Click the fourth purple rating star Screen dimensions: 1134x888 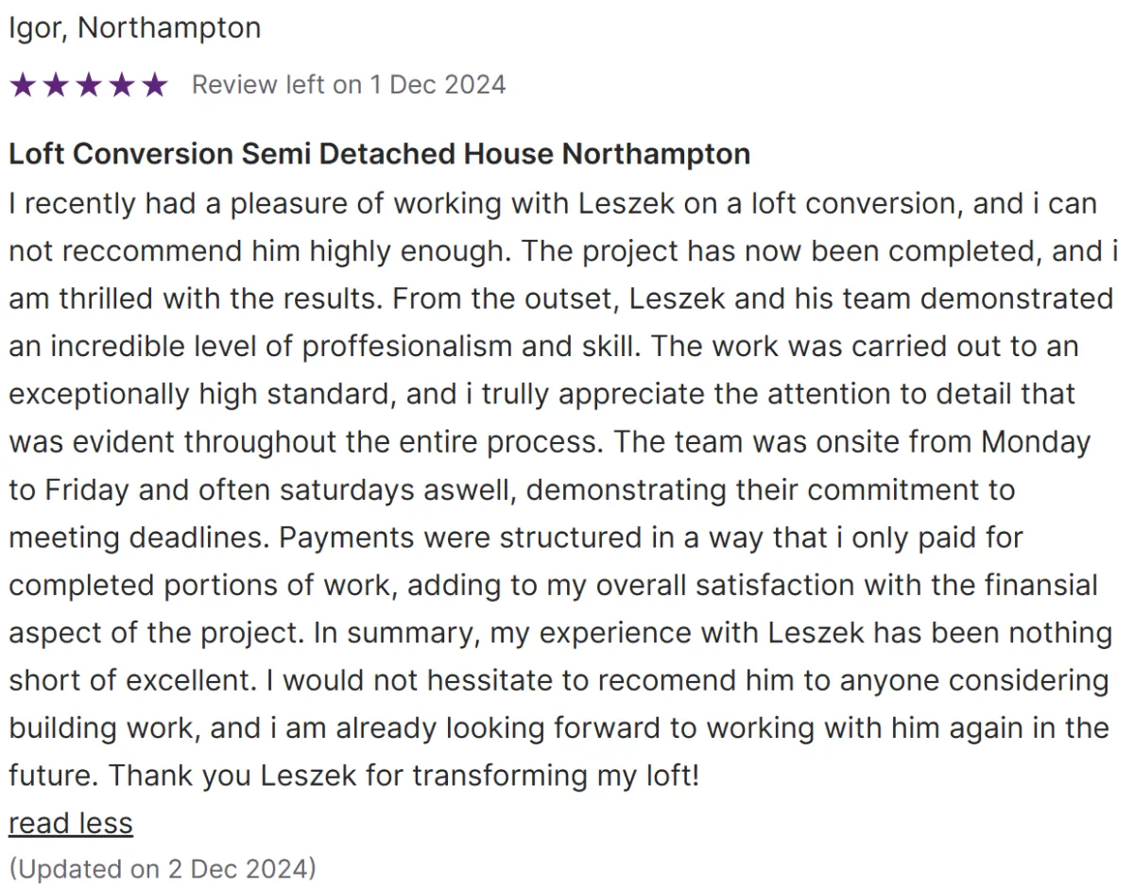pos(121,85)
